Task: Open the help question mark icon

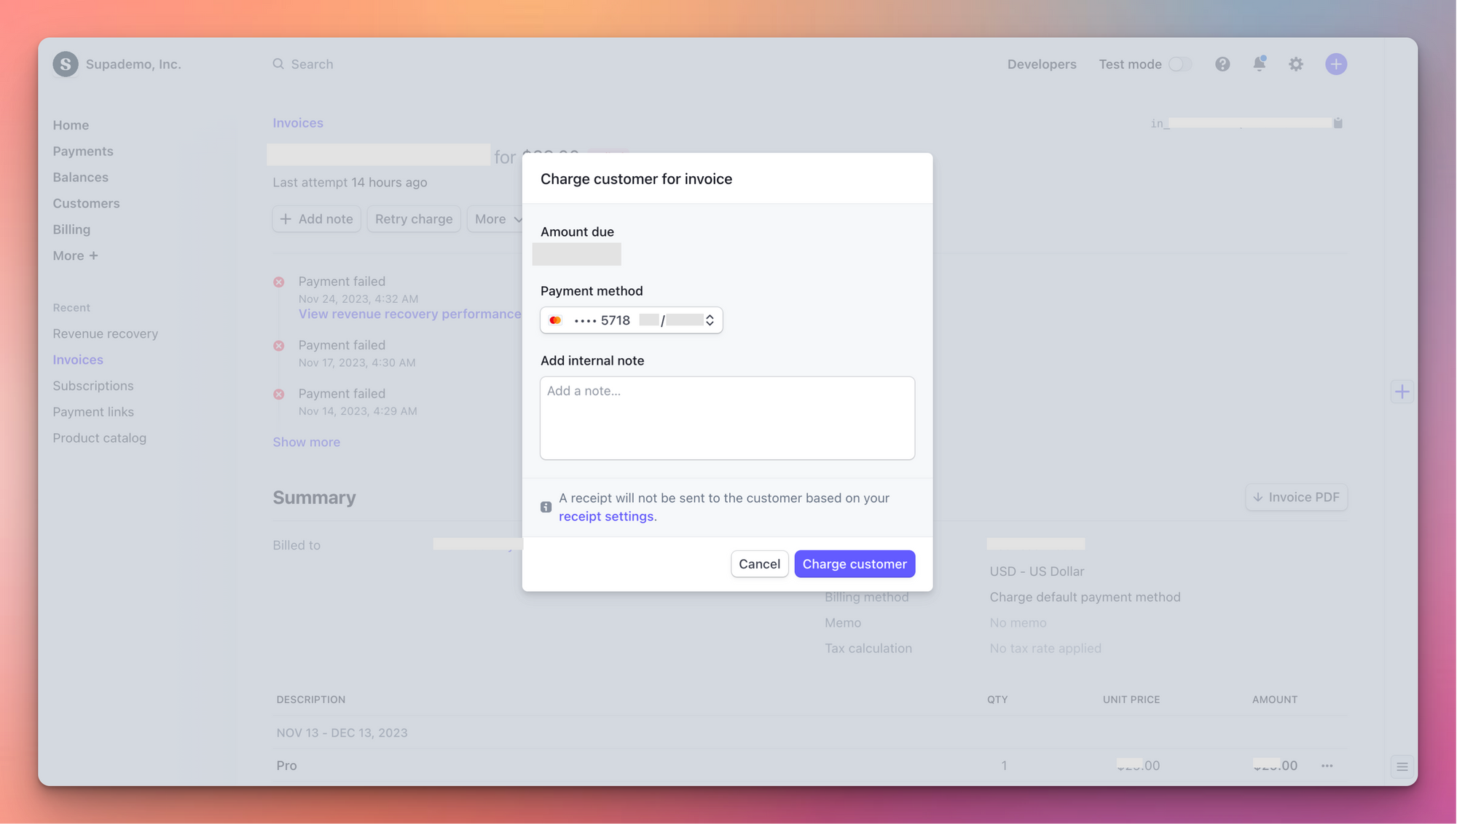Action: point(1222,64)
